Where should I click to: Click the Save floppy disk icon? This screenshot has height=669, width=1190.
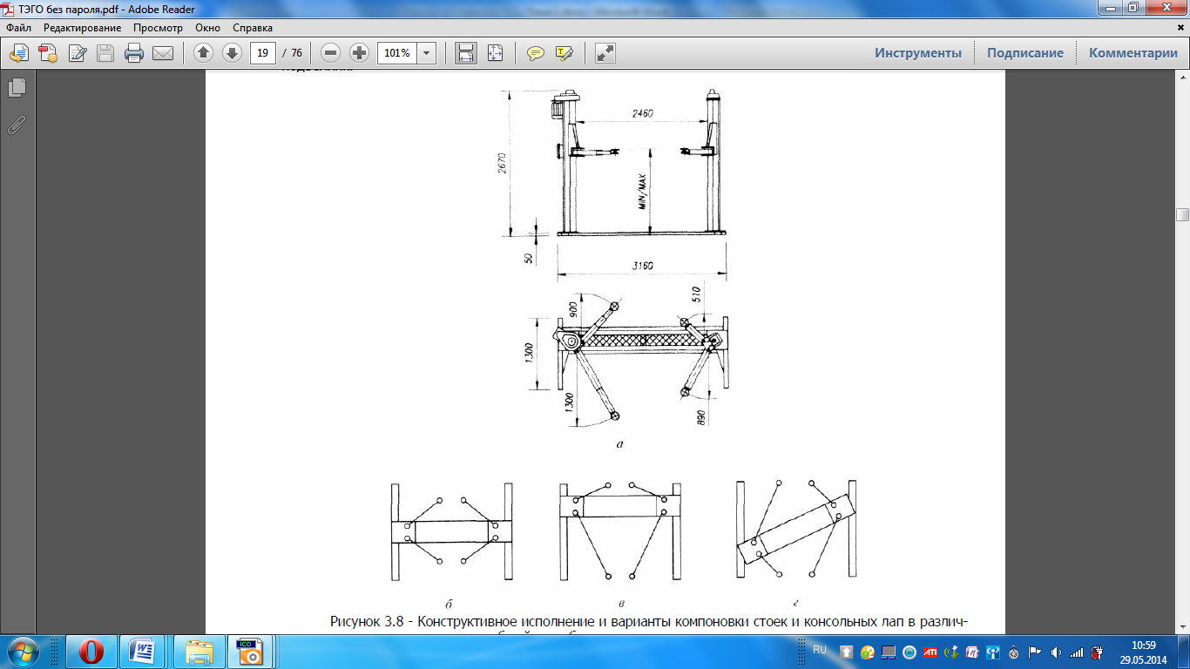105,53
